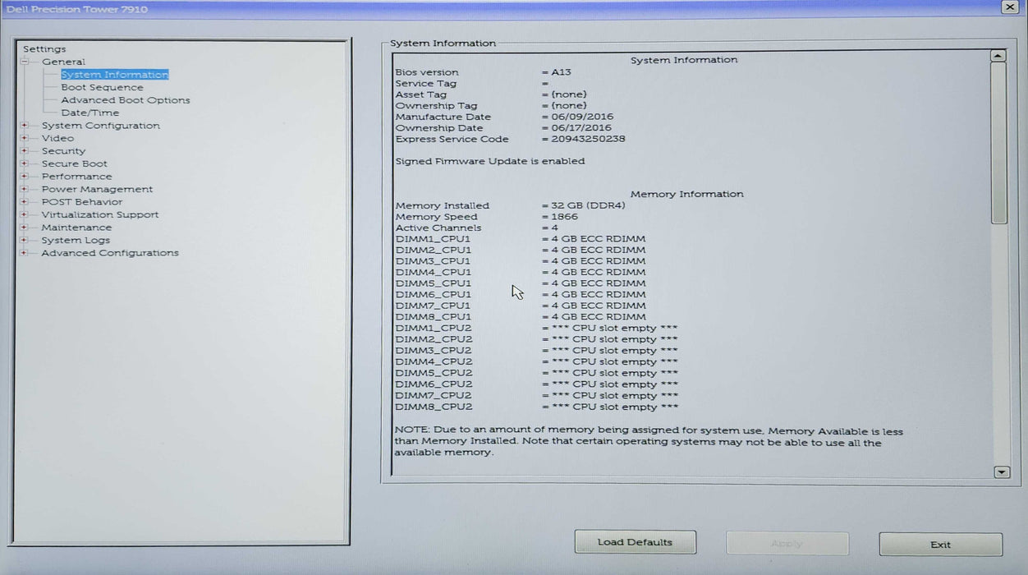Click the scroll down arrow
The width and height of the screenshot is (1028, 575).
pos(1001,472)
